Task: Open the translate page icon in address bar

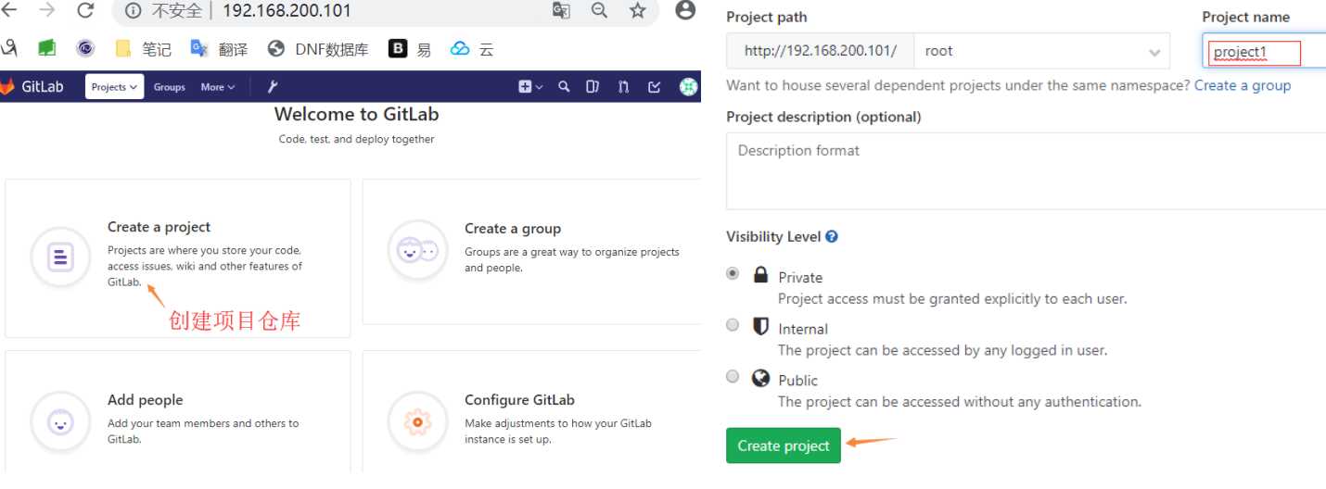Action: (x=560, y=11)
